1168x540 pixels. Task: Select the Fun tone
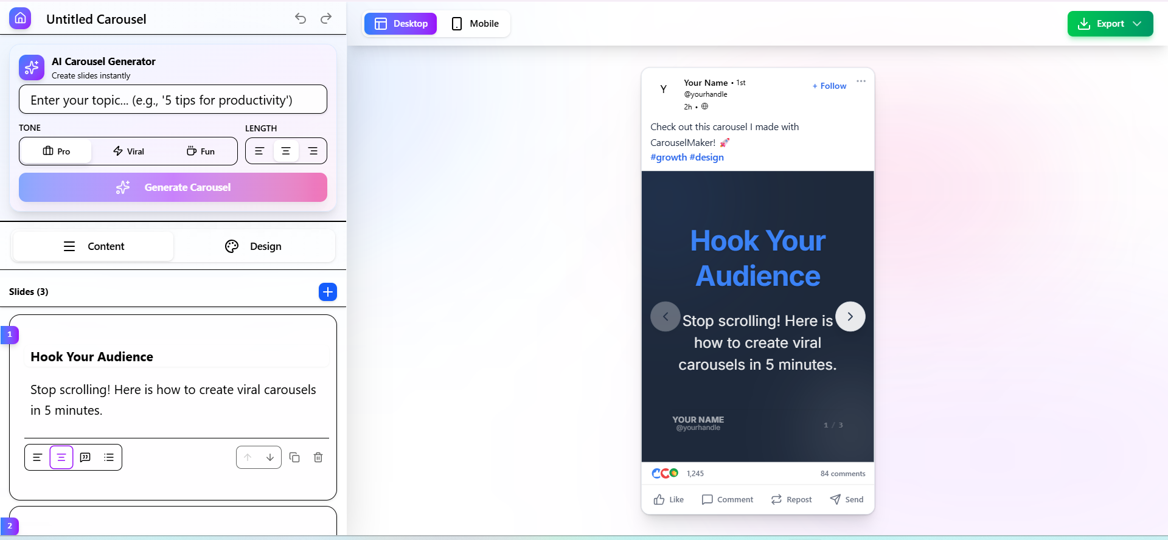tap(200, 151)
